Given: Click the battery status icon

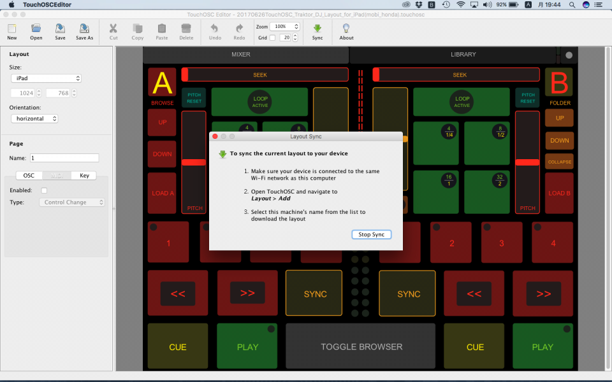Looking at the screenshot, I should click(513, 4).
